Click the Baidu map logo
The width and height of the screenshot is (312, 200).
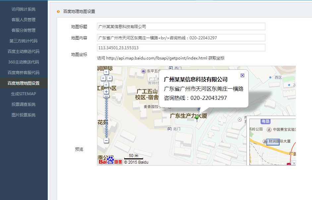click(110, 160)
